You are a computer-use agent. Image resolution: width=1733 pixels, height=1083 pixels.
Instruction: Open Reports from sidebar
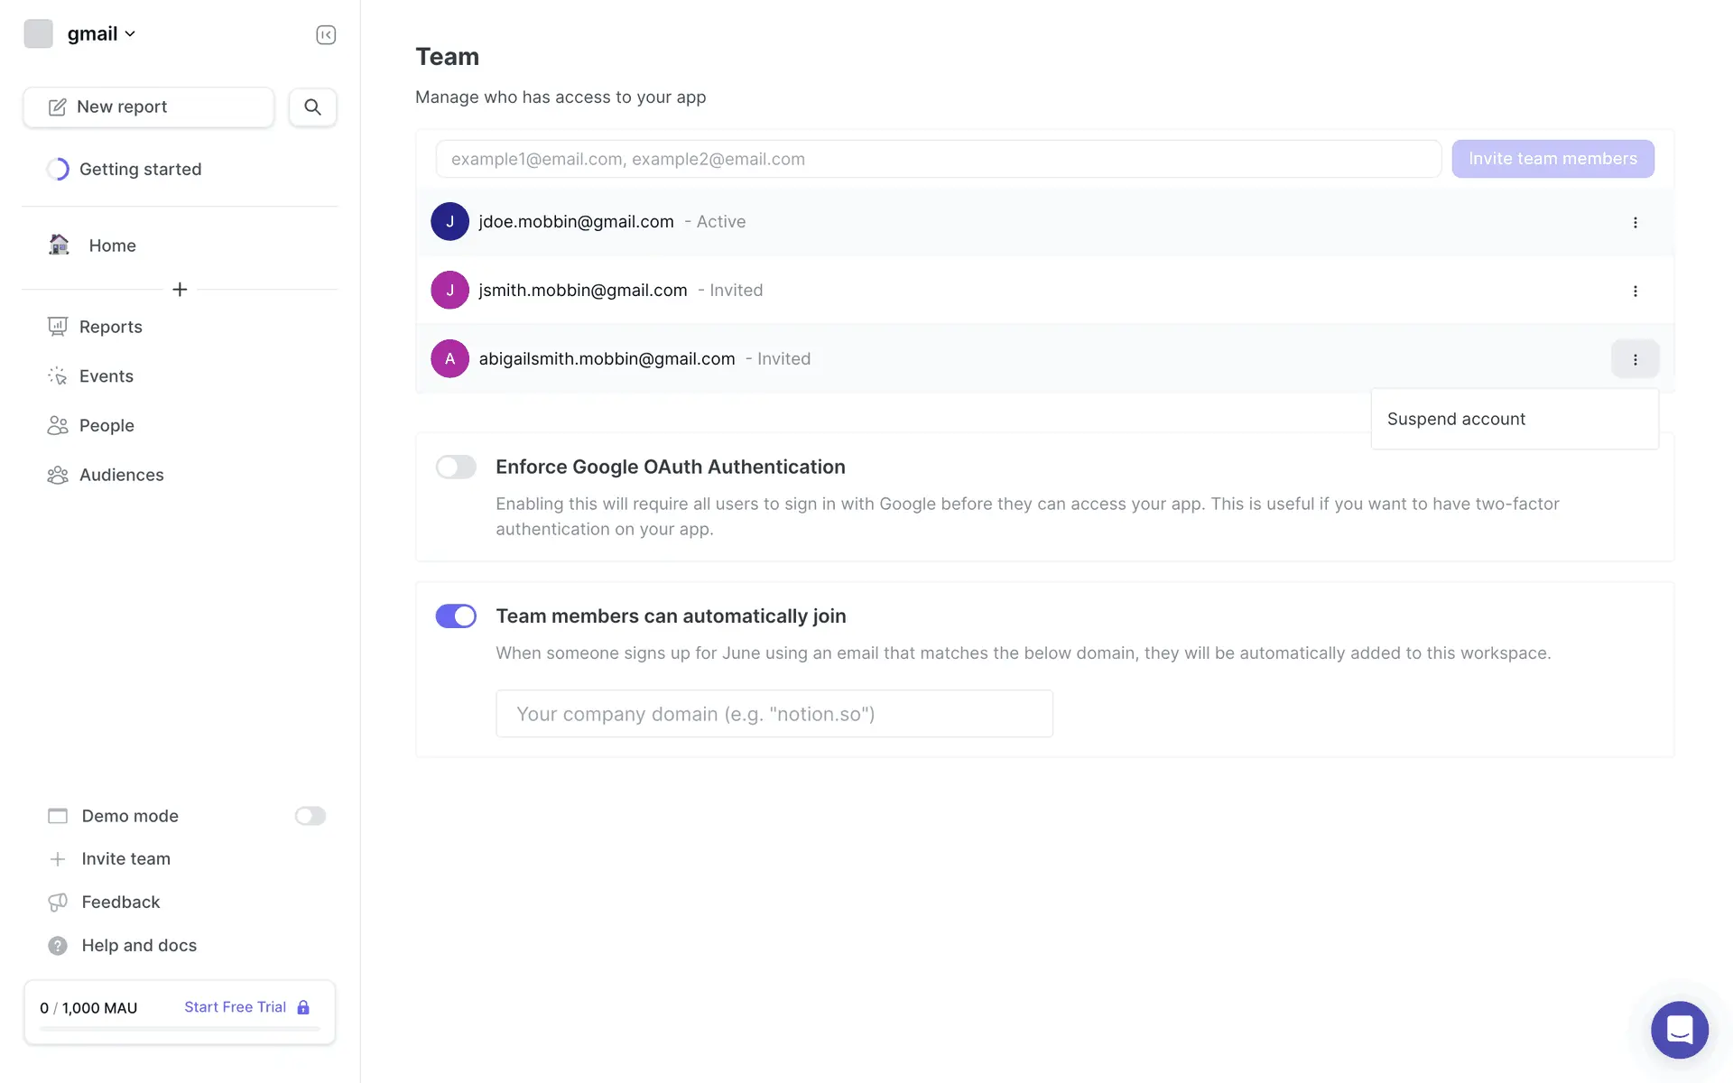[110, 327]
